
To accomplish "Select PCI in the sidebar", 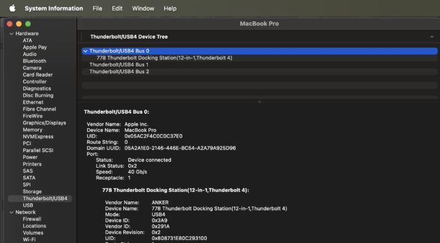I will [27, 143].
